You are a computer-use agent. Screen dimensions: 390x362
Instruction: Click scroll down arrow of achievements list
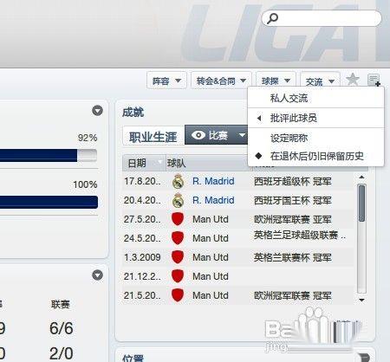[361, 301]
